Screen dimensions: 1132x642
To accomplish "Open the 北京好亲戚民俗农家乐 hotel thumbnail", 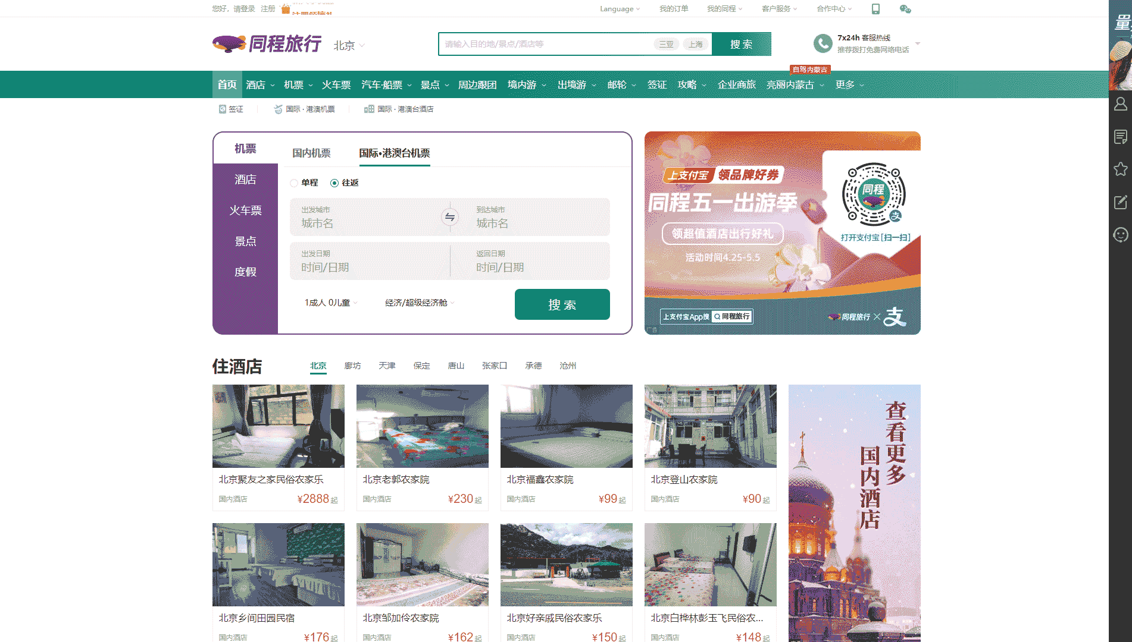I will pos(567,565).
